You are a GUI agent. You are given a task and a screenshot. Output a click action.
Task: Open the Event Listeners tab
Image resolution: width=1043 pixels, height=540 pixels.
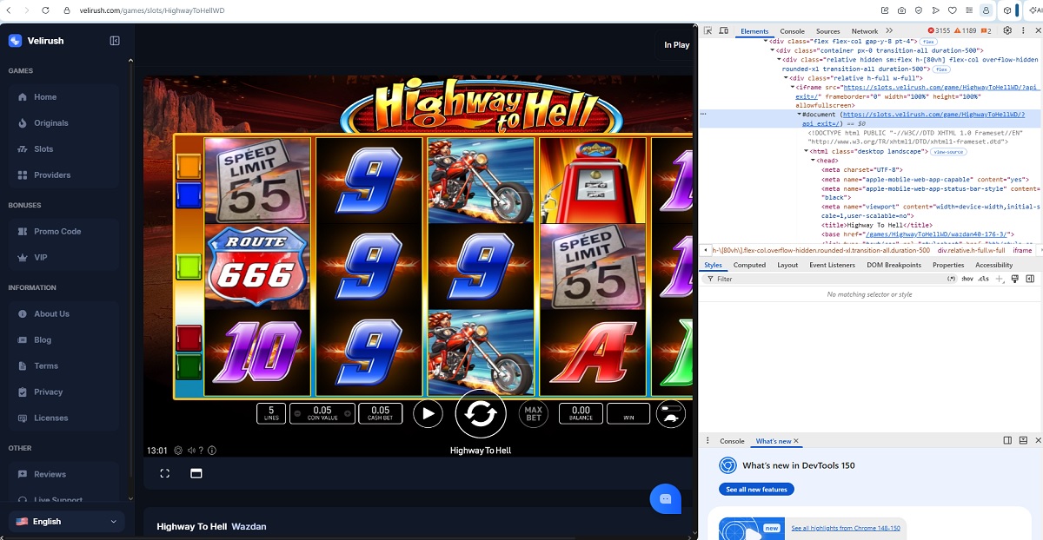[x=832, y=265]
